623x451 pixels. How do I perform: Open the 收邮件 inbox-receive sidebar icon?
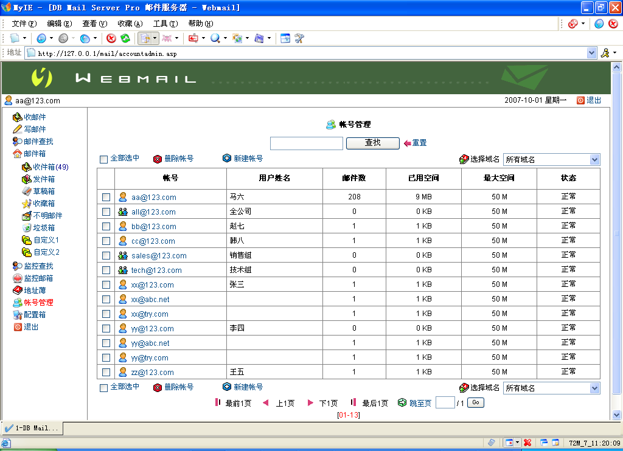17,117
